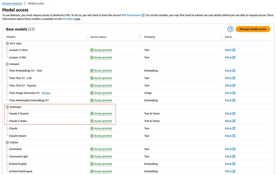Image resolution: width=276 pixels, height=175 pixels.
Task: Click Embedding modality for Embed English
Action: coord(151,164)
